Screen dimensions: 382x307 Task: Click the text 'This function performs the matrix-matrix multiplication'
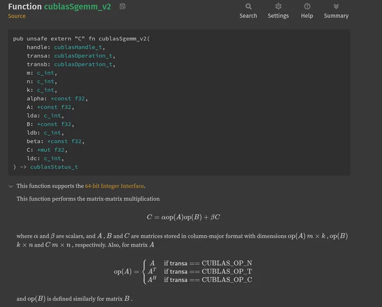tap(88, 199)
